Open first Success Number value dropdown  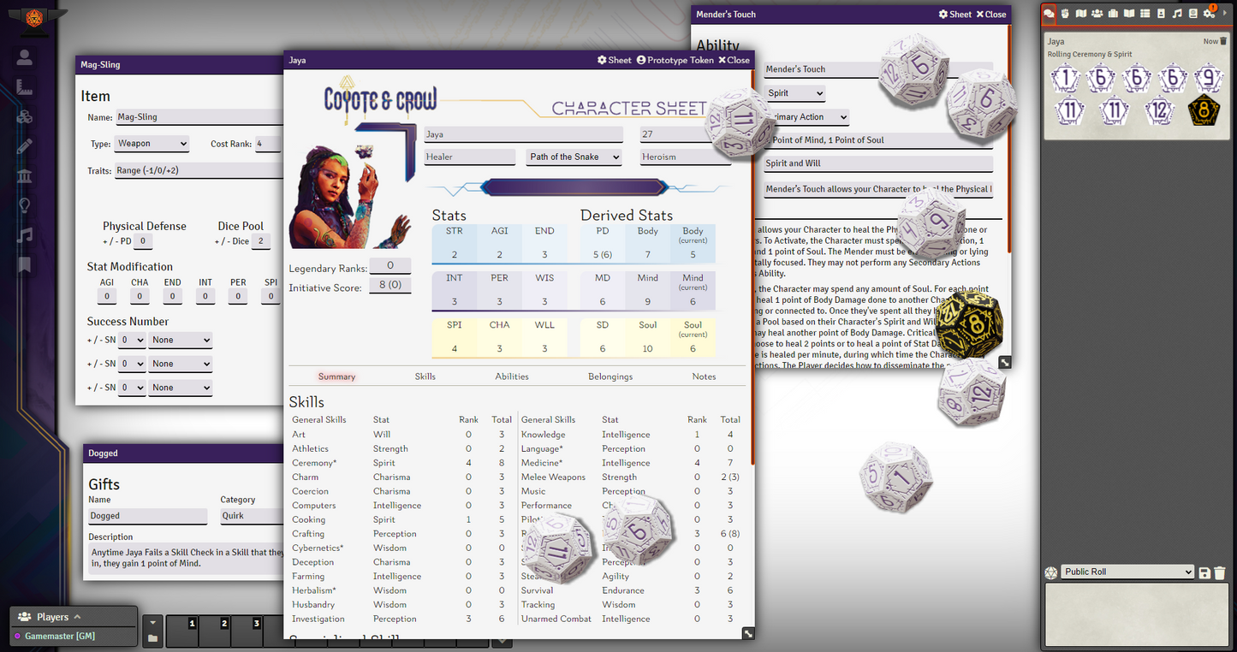(x=132, y=340)
